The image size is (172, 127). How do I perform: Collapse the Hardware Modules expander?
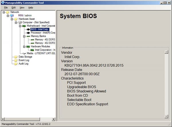[x=24, y=47]
